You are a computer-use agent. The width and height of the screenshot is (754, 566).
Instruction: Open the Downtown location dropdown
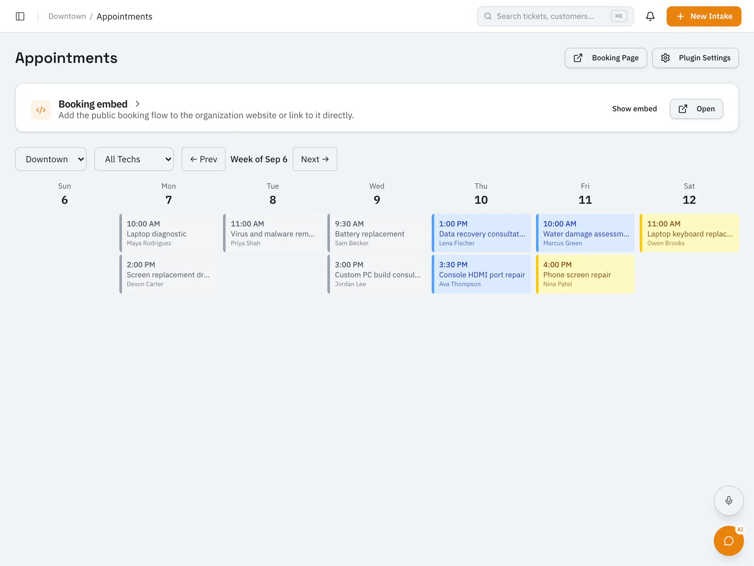51,159
